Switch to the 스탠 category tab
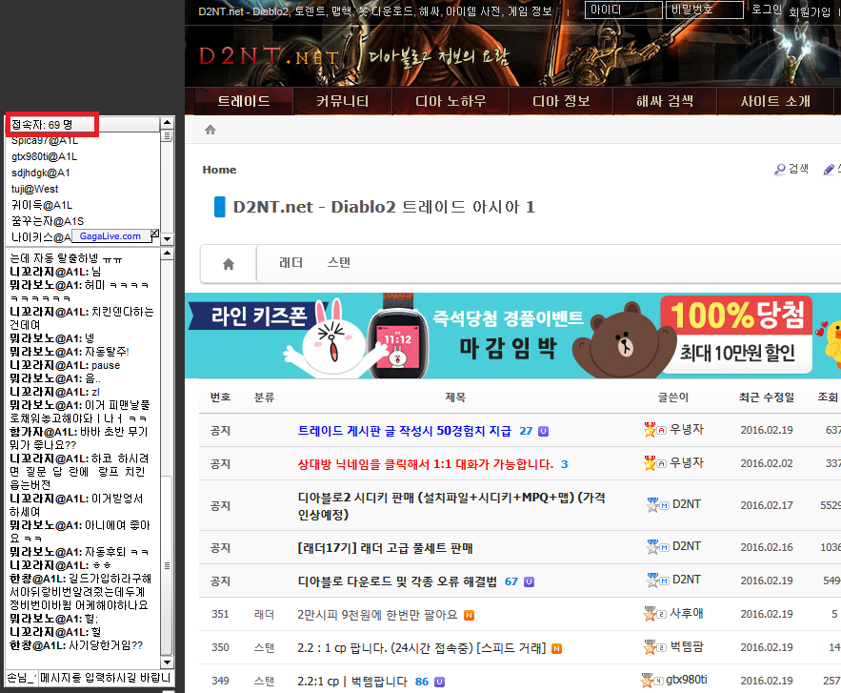Screen dimensions: 841x693 [x=338, y=262]
